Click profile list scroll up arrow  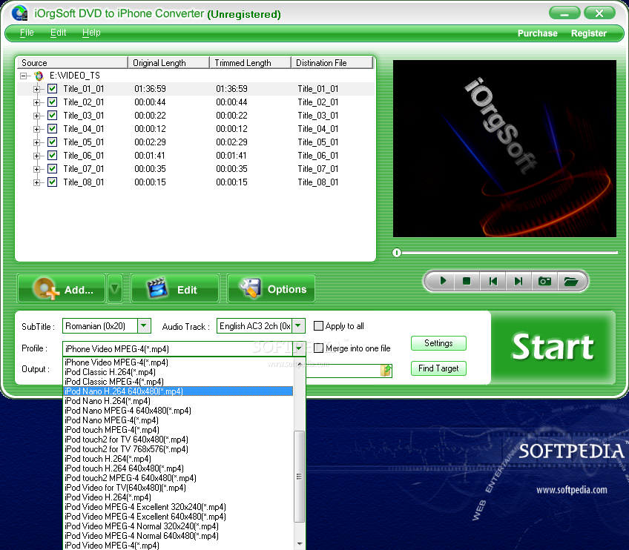(299, 365)
